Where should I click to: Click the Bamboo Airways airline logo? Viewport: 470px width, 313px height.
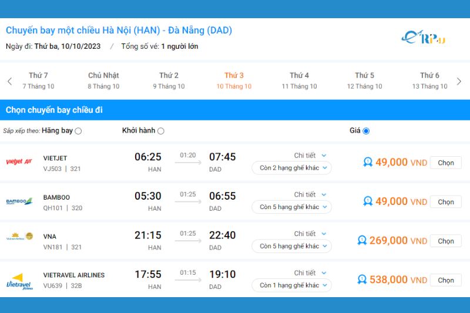(x=19, y=201)
